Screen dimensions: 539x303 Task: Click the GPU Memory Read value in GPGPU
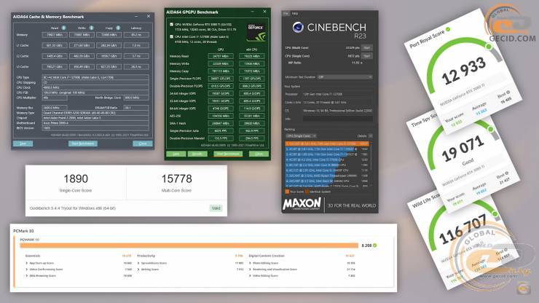tap(221, 56)
